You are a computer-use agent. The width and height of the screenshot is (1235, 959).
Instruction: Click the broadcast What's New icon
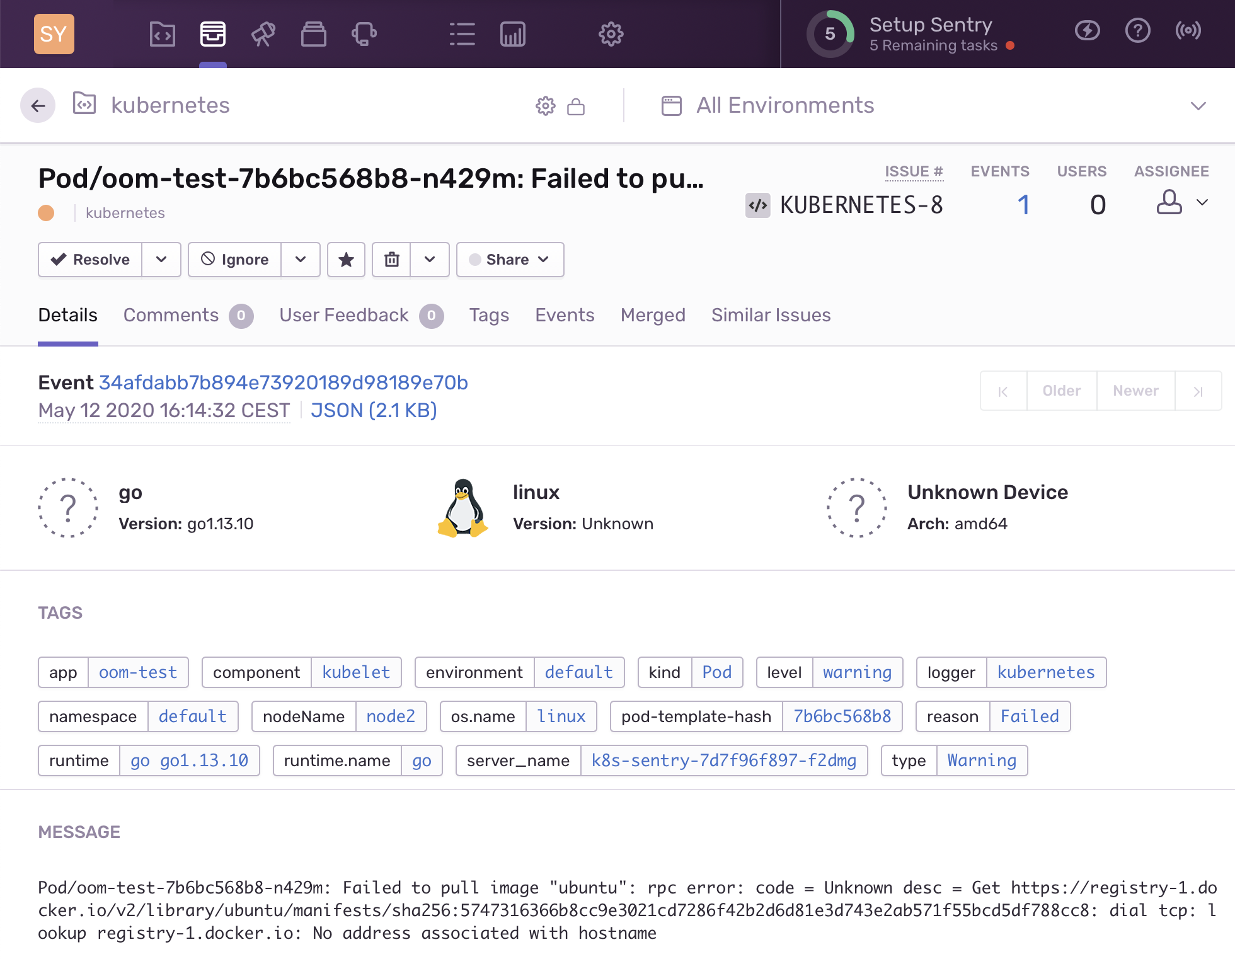point(1188,30)
